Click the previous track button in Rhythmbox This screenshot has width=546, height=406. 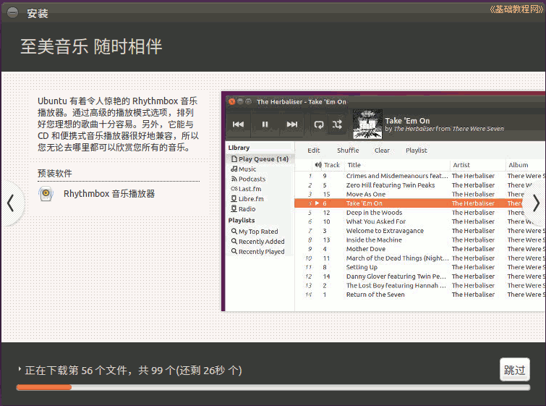238,124
